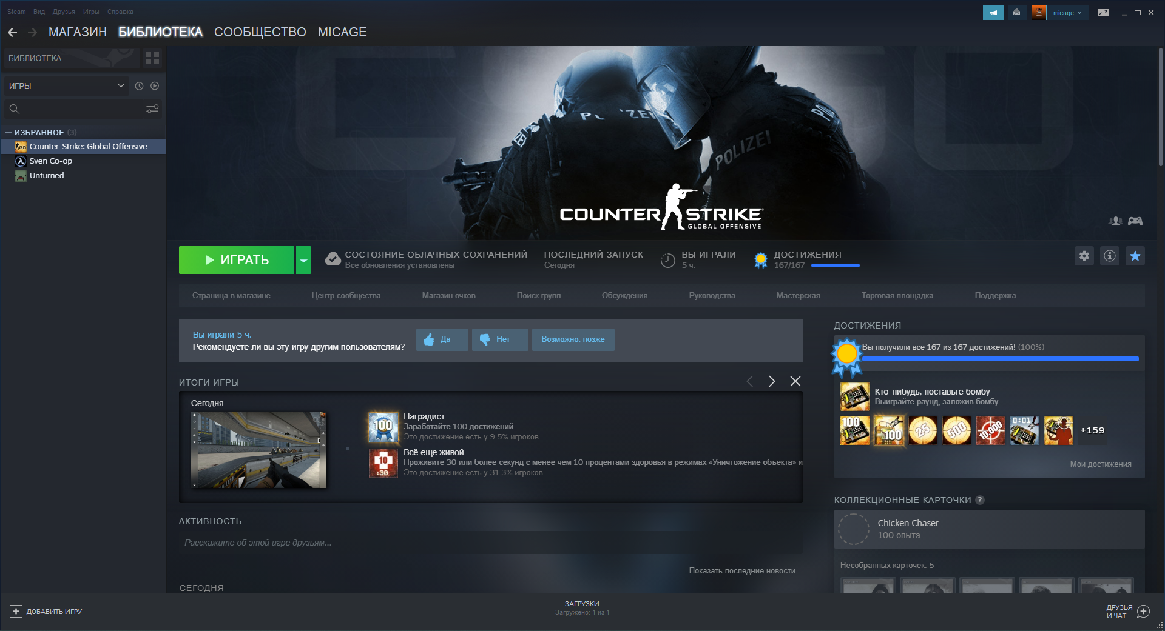Show previous game summary entry
The width and height of the screenshot is (1165, 631).
click(x=750, y=381)
